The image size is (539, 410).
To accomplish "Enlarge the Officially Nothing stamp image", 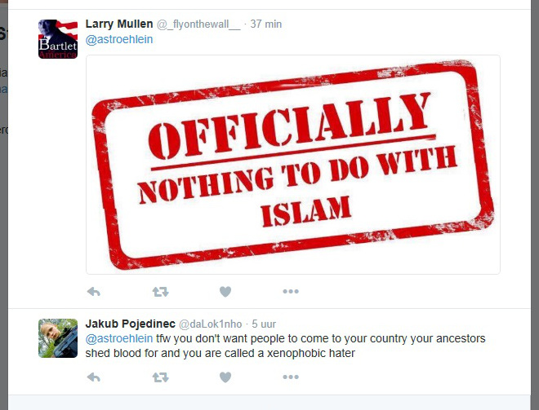I will [x=293, y=165].
